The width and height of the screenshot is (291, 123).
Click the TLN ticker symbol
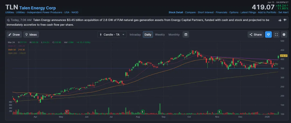click(12, 8)
